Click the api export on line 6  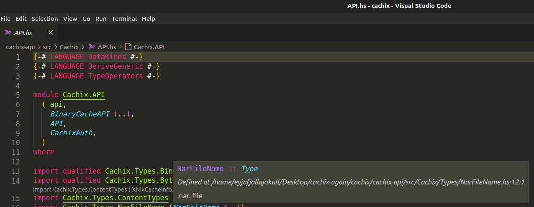pyautogui.click(x=56, y=104)
